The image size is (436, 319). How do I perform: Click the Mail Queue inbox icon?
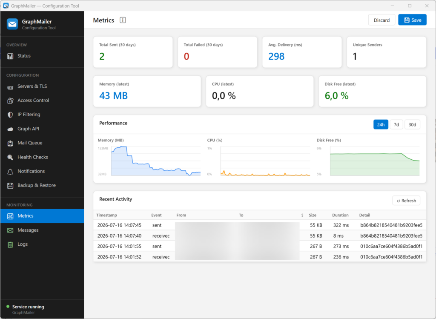pyautogui.click(x=10, y=143)
